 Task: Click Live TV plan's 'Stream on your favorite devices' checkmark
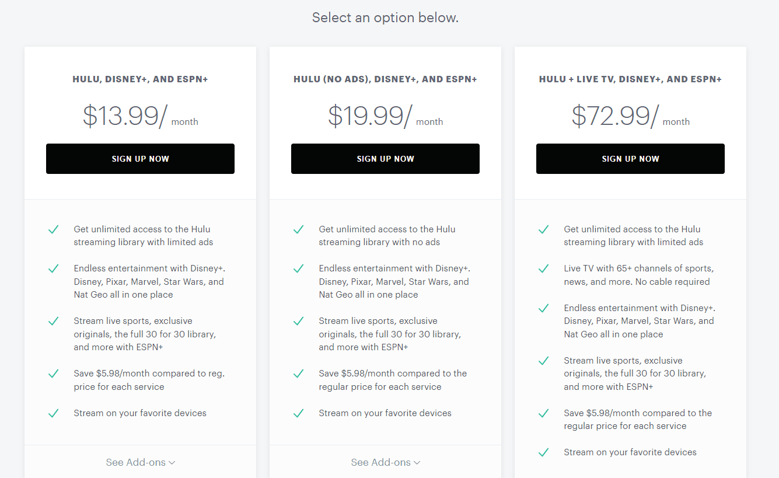[x=543, y=452]
